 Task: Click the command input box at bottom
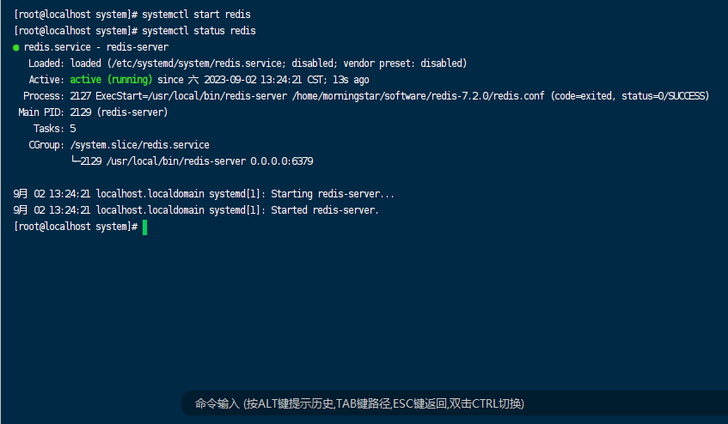tap(454, 403)
